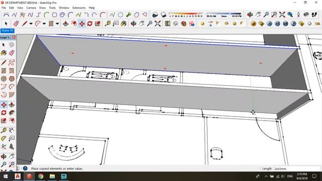Image resolution: width=322 pixels, height=181 pixels.
Task: Click Orbit in the upper-right camera toolbar
Action: 250,15
